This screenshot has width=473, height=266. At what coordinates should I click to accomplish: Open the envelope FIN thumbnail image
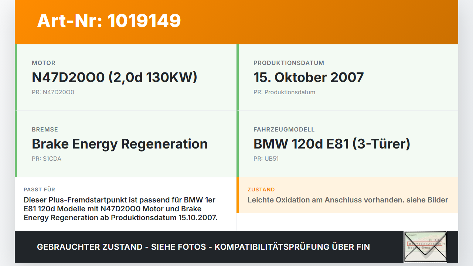(x=425, y=247)
